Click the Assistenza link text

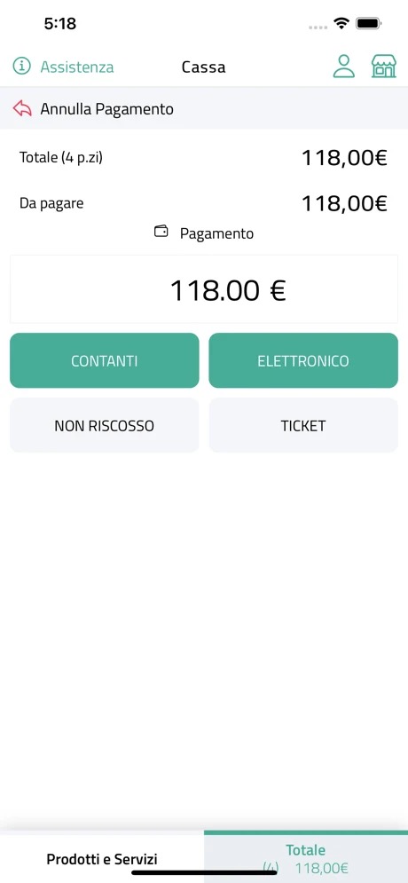tap(77, 67)
